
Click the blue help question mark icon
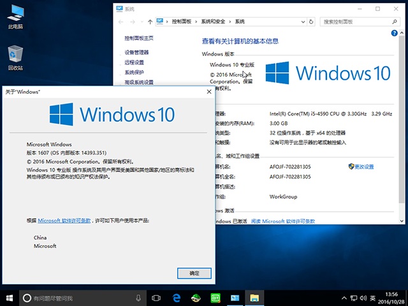click(x=396, y=33)
